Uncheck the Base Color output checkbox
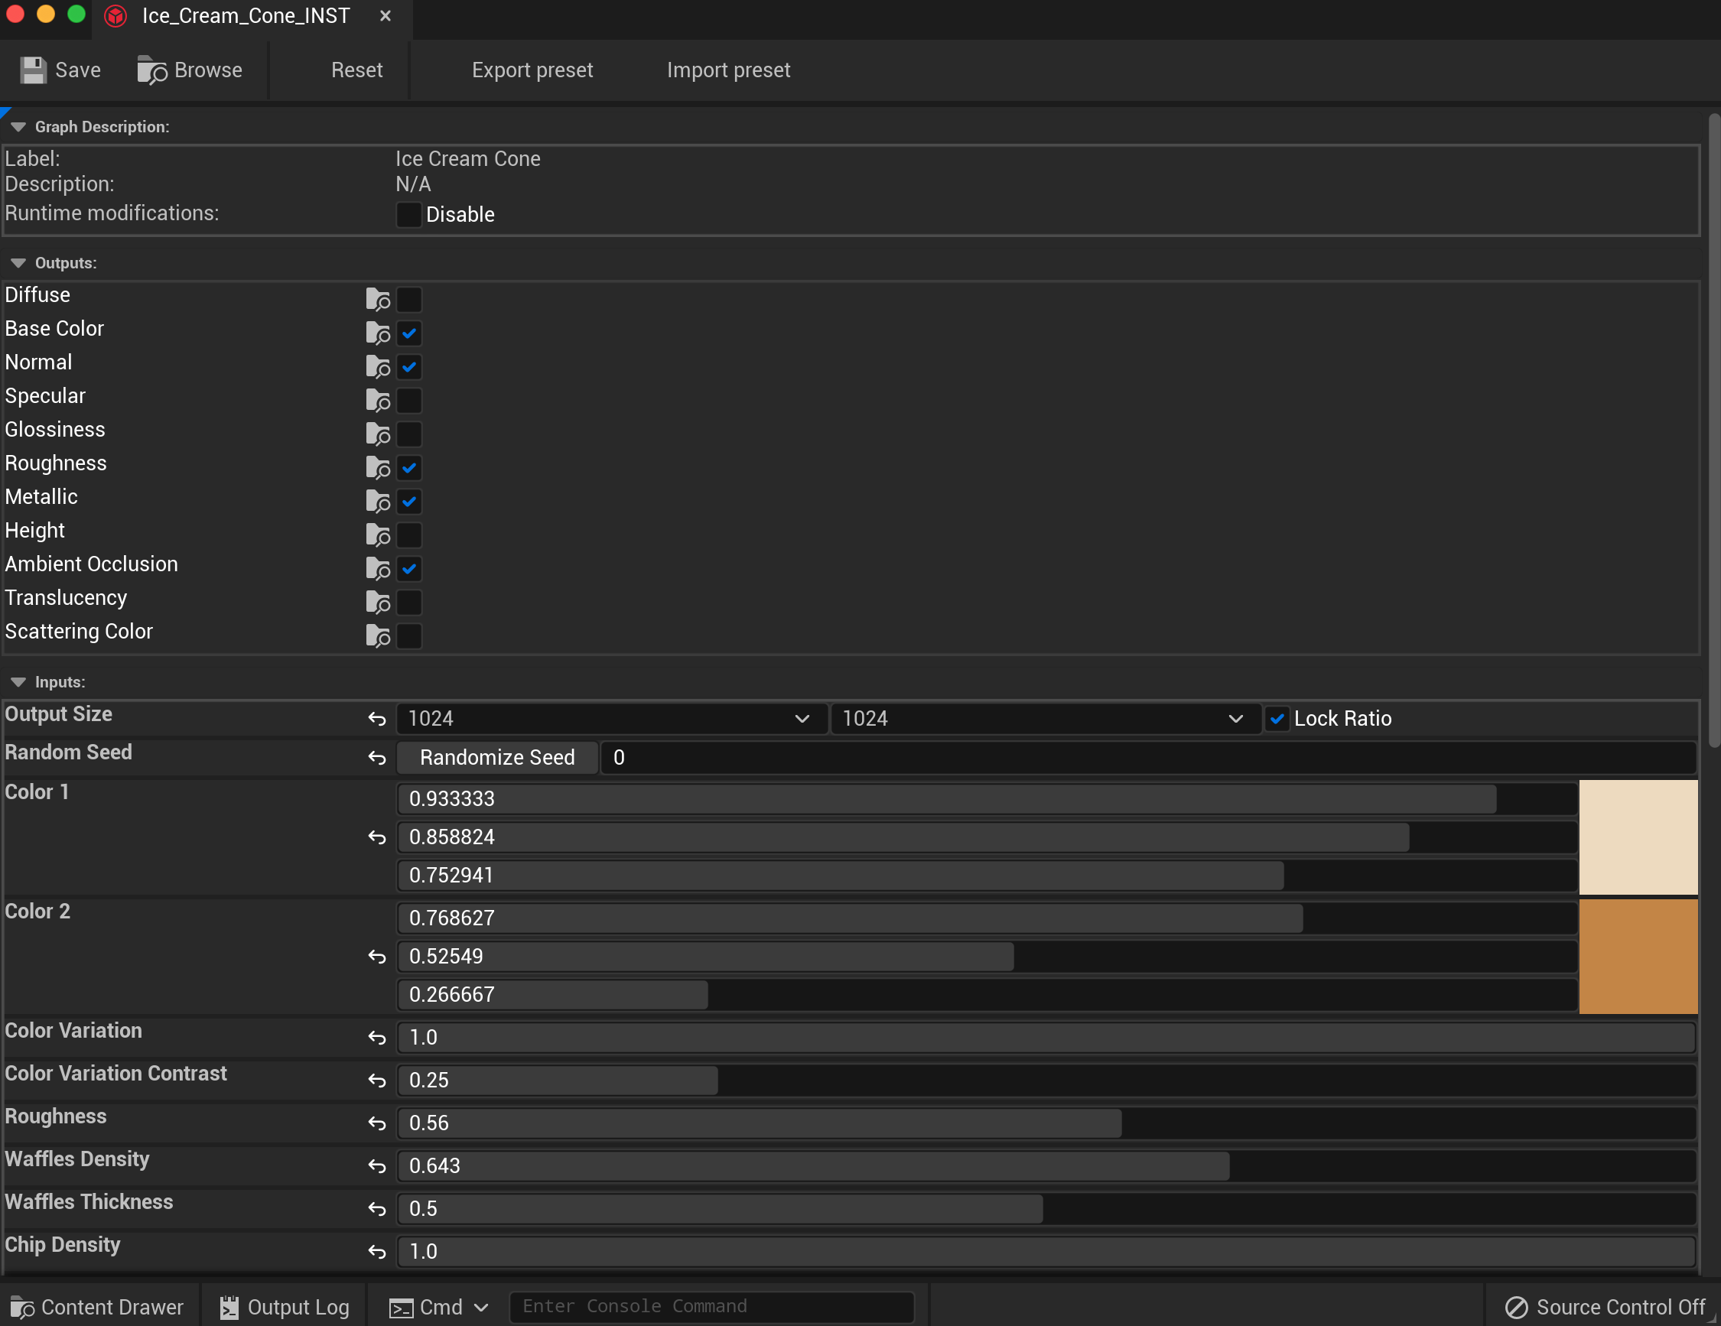The height and width of the screenshot is (1326, 1721). pyautogui.click(x=409, y=333)
